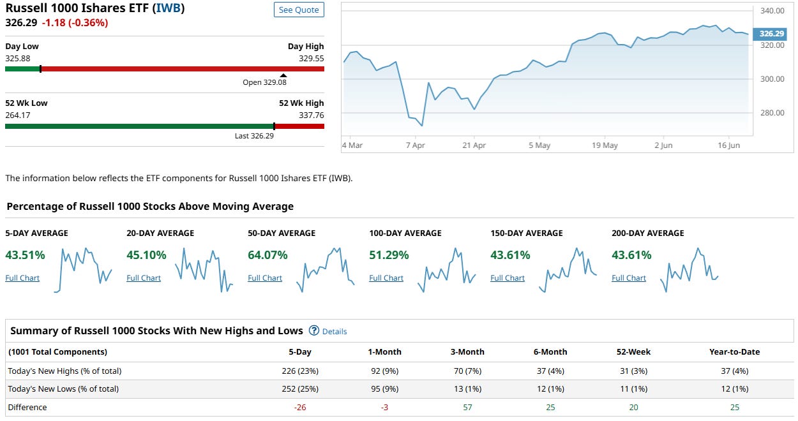Screen dimensions: 798x421
Task: Click the Difference row label
Action: [27, 407]
